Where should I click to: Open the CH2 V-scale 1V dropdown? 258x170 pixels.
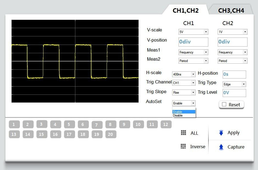(x=232, y=32)
